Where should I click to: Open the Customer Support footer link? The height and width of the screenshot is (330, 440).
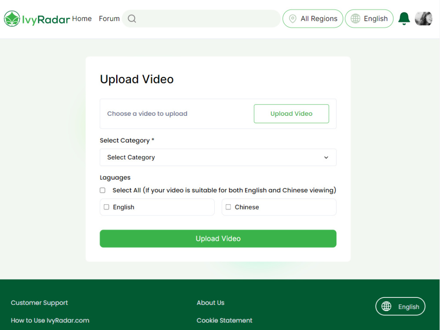[39, 303]
